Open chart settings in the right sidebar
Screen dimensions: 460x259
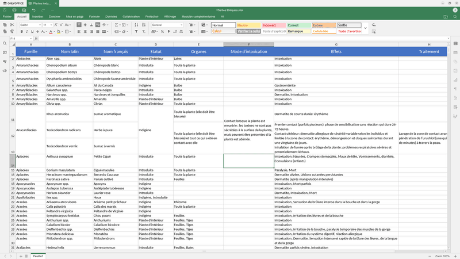[x=455, y=80]
